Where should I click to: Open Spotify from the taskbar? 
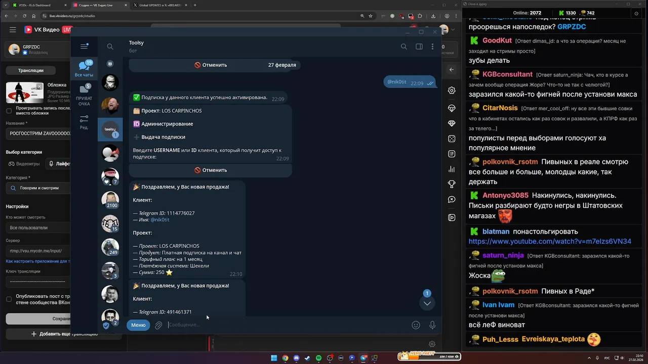318,358
